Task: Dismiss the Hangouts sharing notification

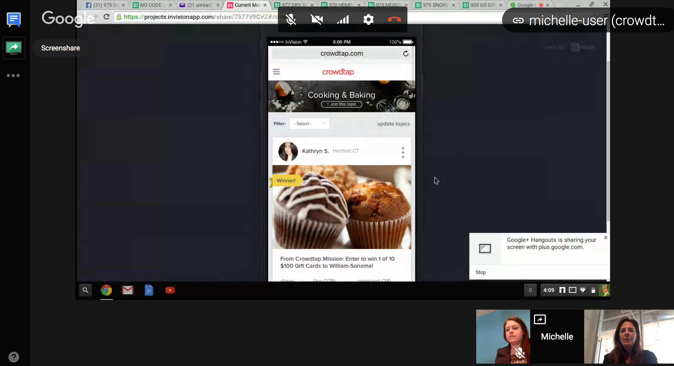Action: pos(606,238)
